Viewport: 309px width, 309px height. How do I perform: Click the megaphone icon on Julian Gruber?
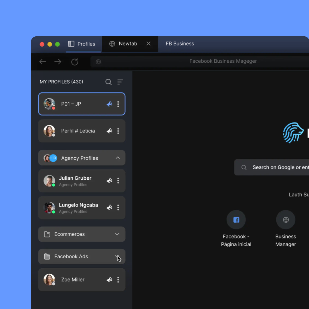point(109,181)
